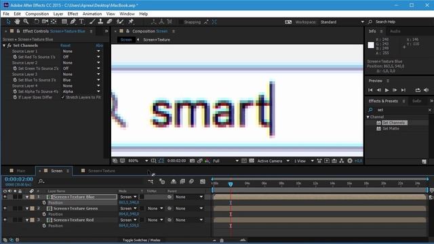Click Reset link for Set Channels effect

(x=65, y=45)
